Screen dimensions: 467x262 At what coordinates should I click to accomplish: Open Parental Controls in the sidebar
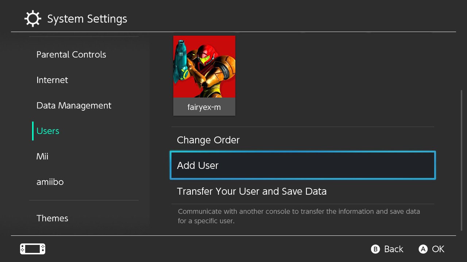71,55
